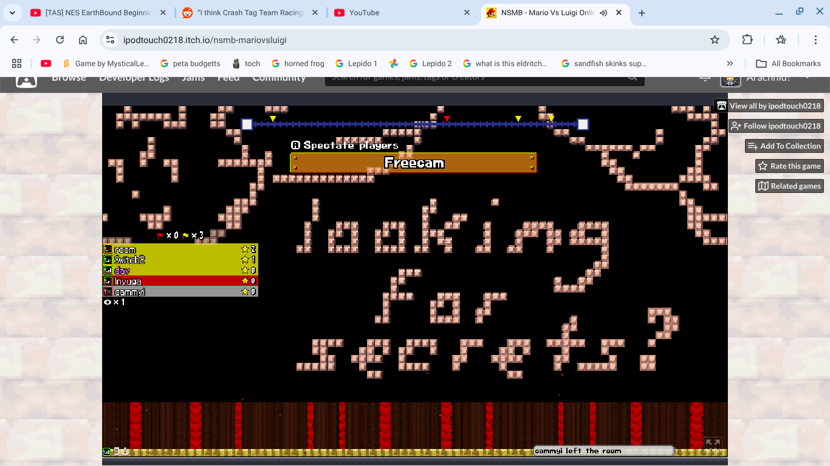830x466 pixels.
Task: Toggle game fullscreen with the corner arrows icon
Action: 713,444
